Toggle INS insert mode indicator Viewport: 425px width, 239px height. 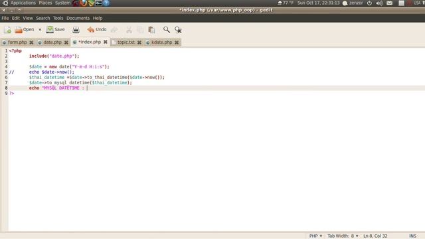click(412, 236)
